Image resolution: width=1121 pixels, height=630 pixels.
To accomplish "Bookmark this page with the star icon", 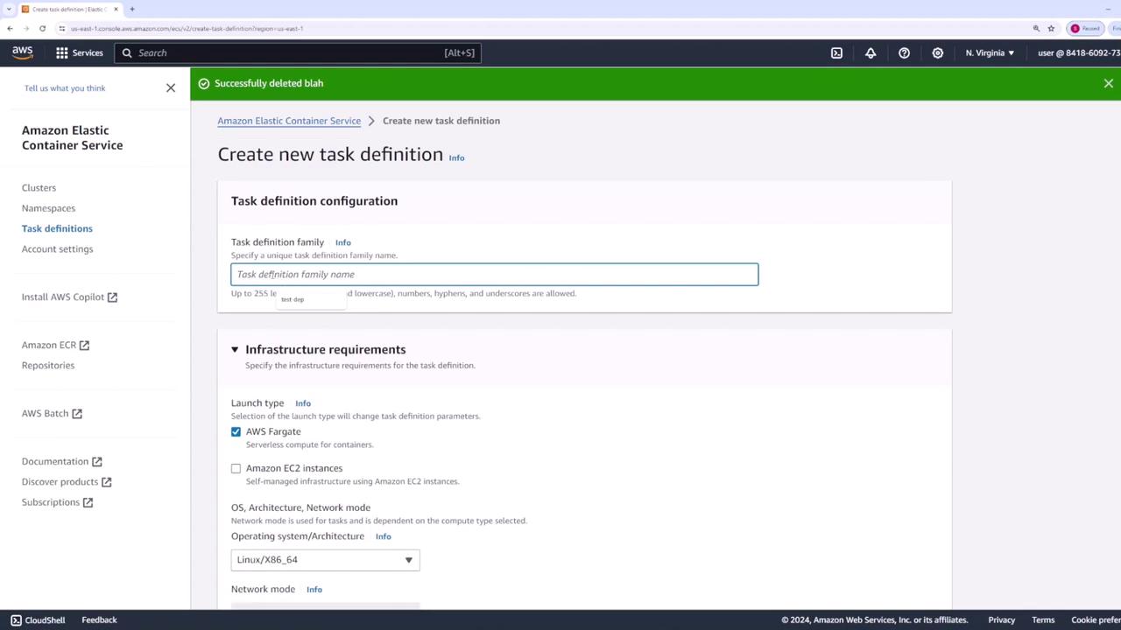I will (x=1051, y=28).
